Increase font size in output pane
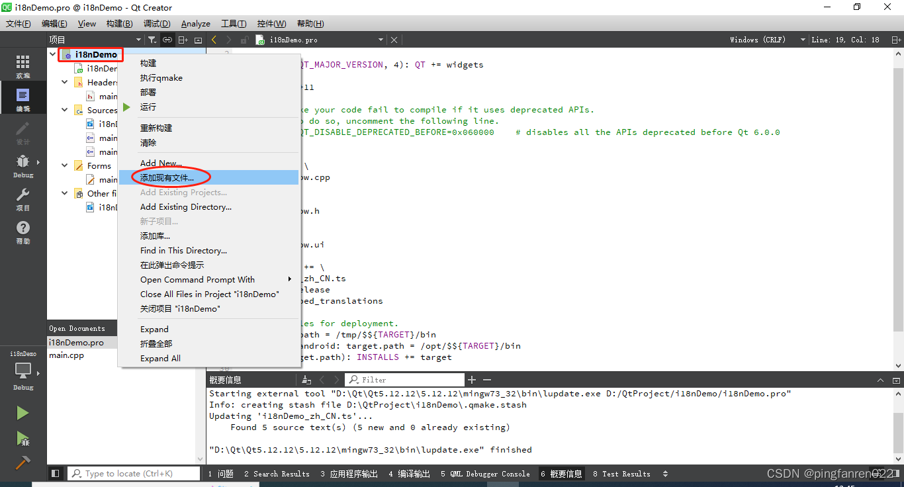Image resolution: width=904 pixels, height=487 pixels. tap(472, 380)
